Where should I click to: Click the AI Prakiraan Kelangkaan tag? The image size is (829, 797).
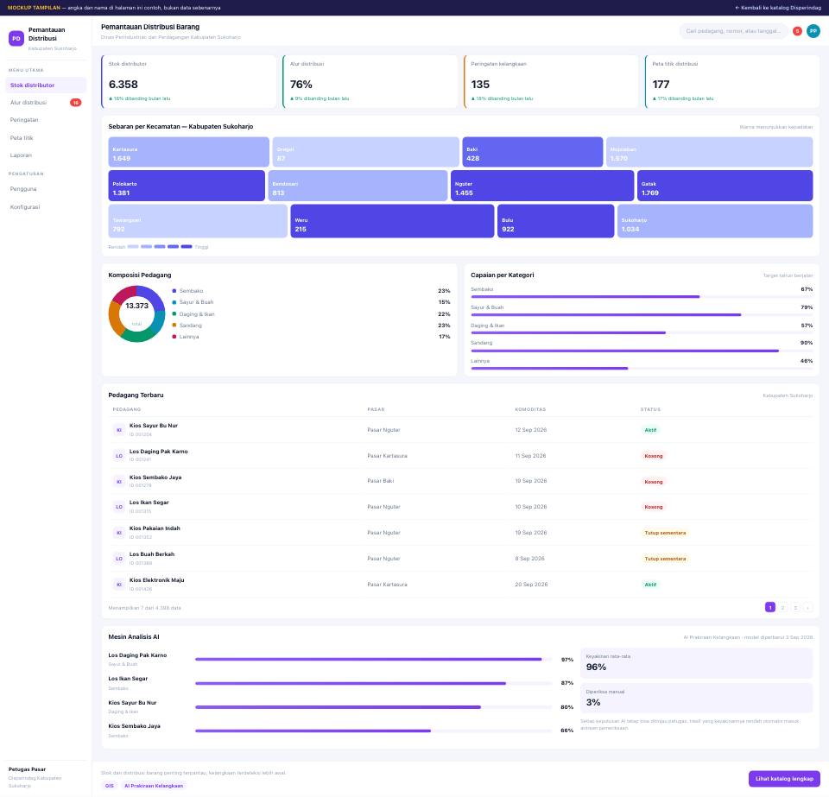click(x=154, y=786)
